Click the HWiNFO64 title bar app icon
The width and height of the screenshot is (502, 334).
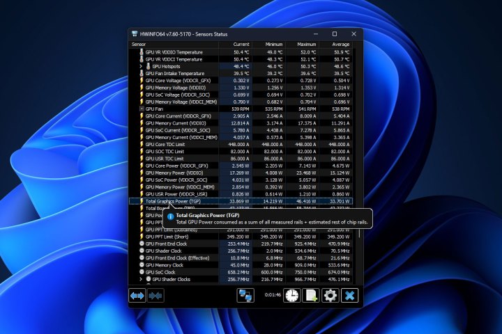coord(134,33)
